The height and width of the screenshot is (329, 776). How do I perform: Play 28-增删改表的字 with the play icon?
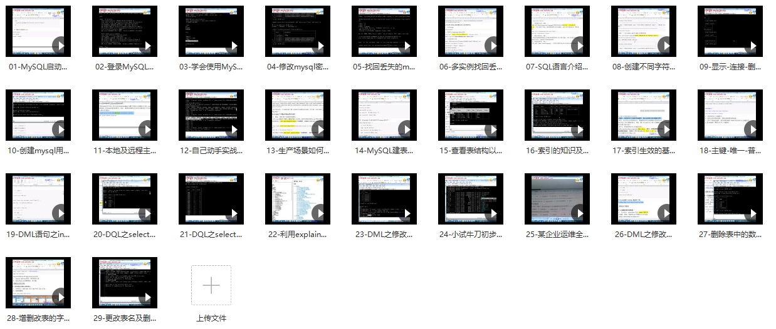coord(60,297)
